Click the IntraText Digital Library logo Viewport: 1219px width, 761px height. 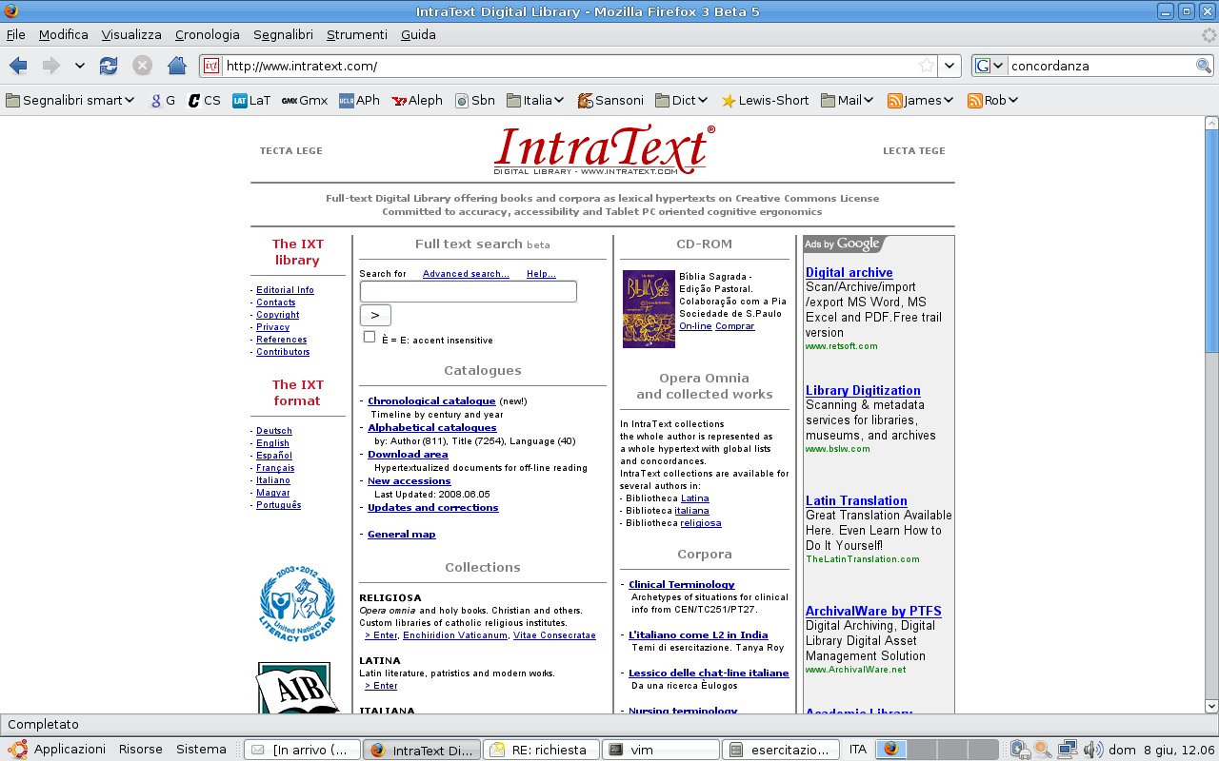pyautogui.click(x=604, y=150)
